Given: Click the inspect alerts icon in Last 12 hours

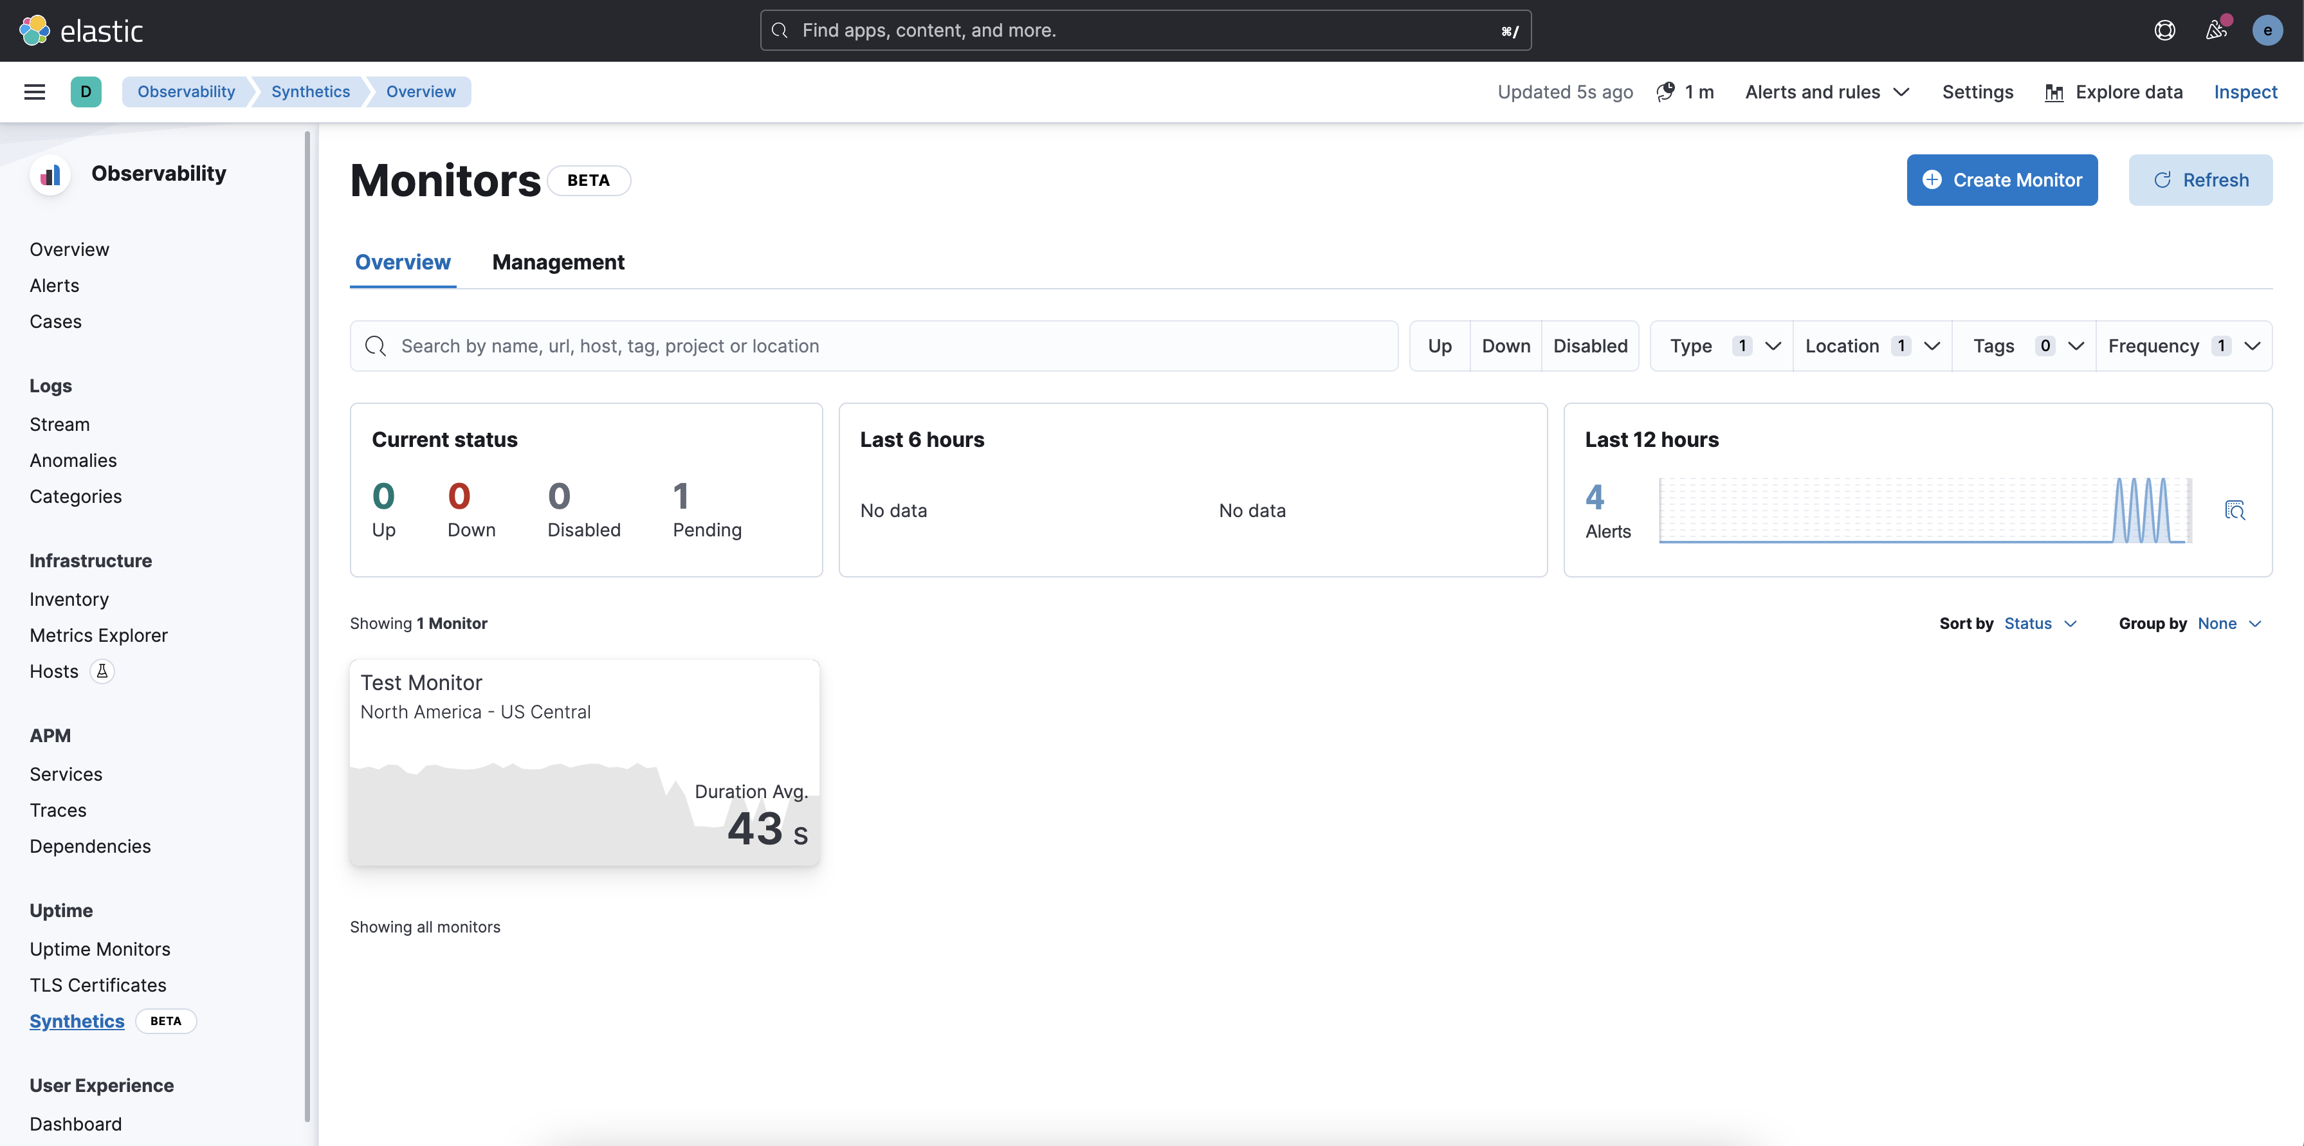Looking at the screenshot, I should (x=2235, y=509).
